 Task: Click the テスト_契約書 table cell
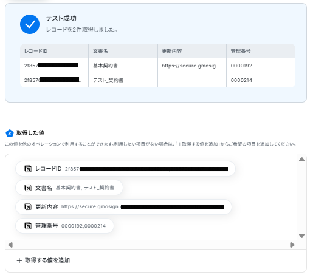[123, 80]
